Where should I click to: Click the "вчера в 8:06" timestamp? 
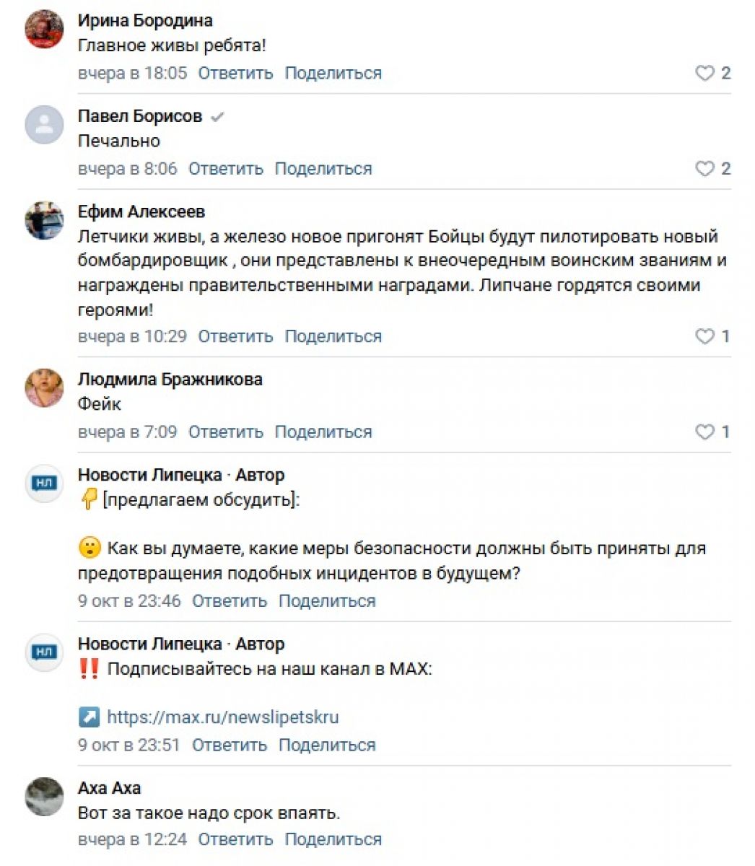pyautogui.click(x=127, y=169)
